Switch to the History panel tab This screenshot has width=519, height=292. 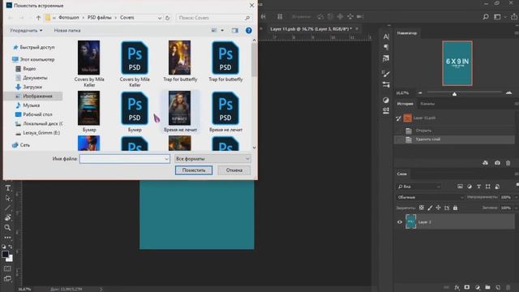405,104
